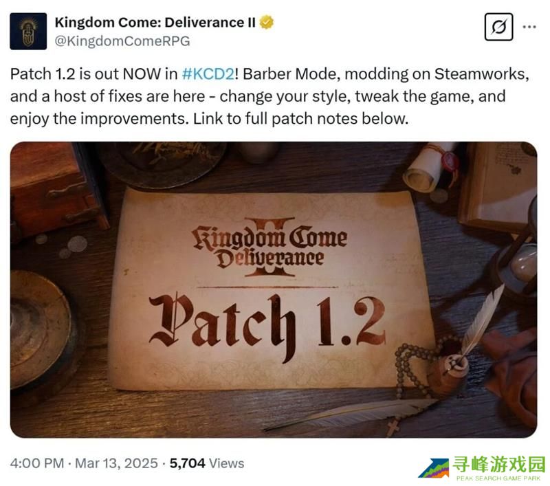This screenshot has height=486, width=550.
Task: Open the three-dot more options menu
Action: [529, 27]
